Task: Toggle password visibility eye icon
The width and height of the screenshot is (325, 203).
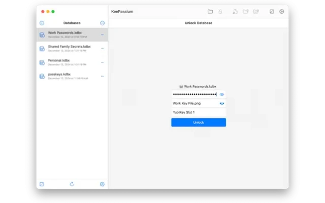Action: coord(222,94)
